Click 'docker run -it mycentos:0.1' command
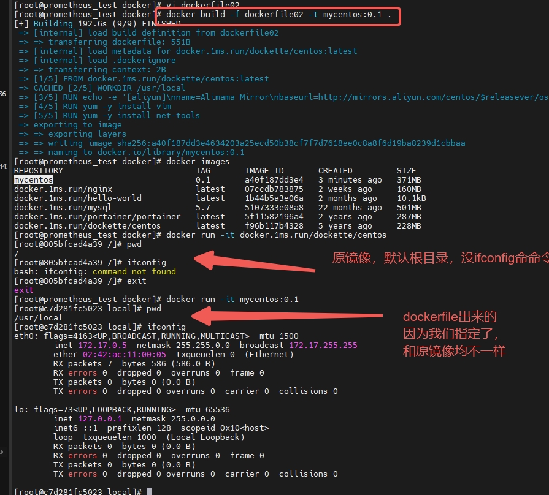Screen dimensions: 549x495 click(x=232, y=299)
